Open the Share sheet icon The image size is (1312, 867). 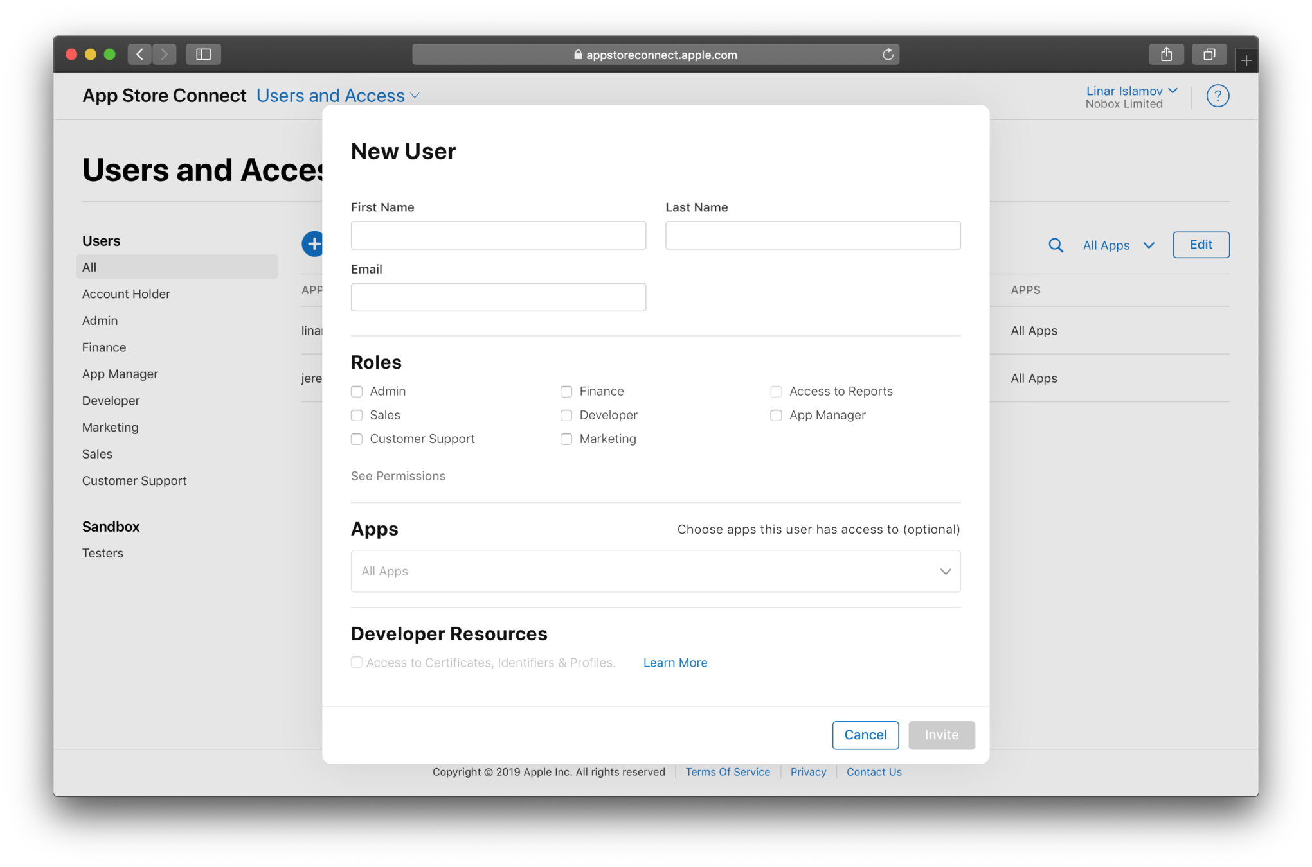pos(1166,55)
